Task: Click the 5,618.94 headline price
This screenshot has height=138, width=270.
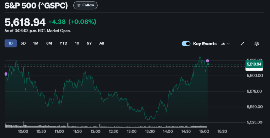Action: tap(25, 22)
